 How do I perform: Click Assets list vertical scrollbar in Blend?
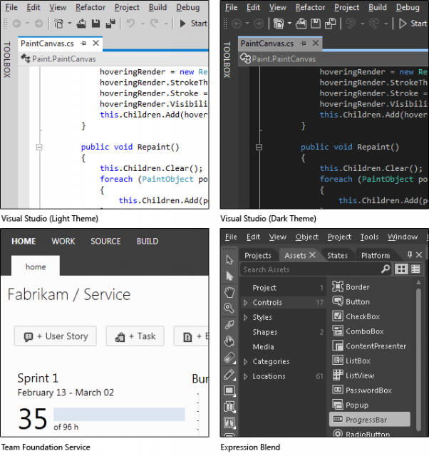click(x=418, y=359)
